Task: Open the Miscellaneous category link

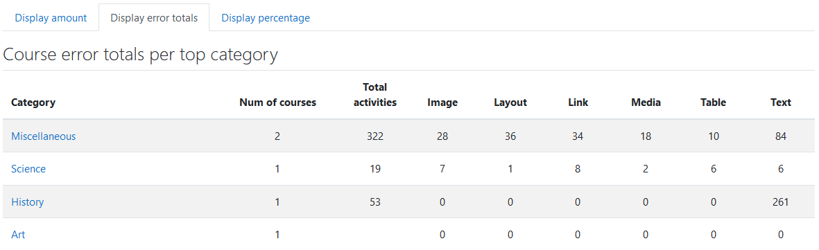Action: [44, 136]
